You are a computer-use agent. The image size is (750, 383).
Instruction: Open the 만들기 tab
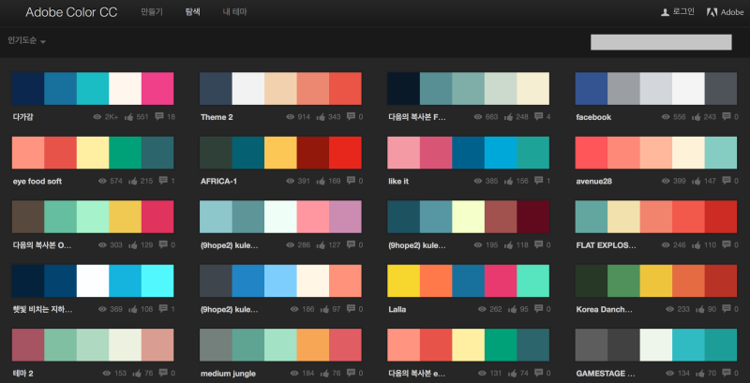(152, 12)
